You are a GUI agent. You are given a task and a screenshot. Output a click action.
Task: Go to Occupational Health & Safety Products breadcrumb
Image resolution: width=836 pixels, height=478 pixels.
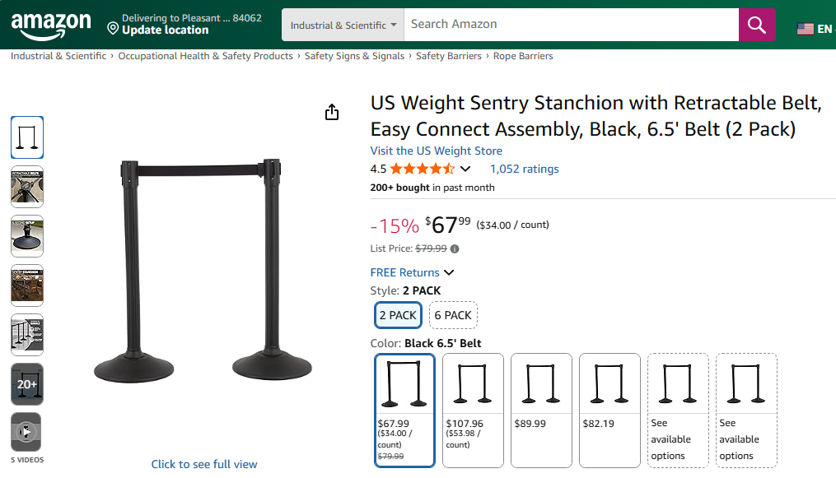[205, 56]
